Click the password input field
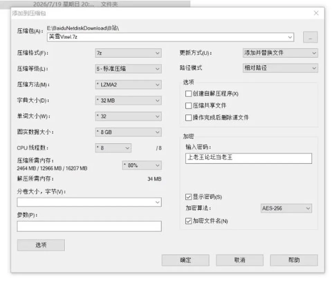This screenshot has width=332, height=290. point(249,158)
